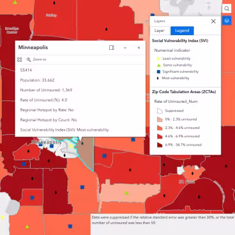Click the yellow square Least vulnerability symbol

[x=158, y=59]
